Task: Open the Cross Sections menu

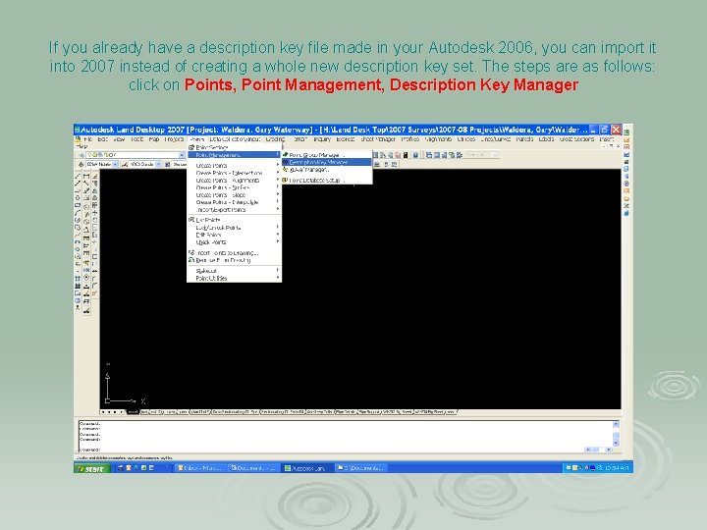Action: pyautogui.click(x=576, y=139)
